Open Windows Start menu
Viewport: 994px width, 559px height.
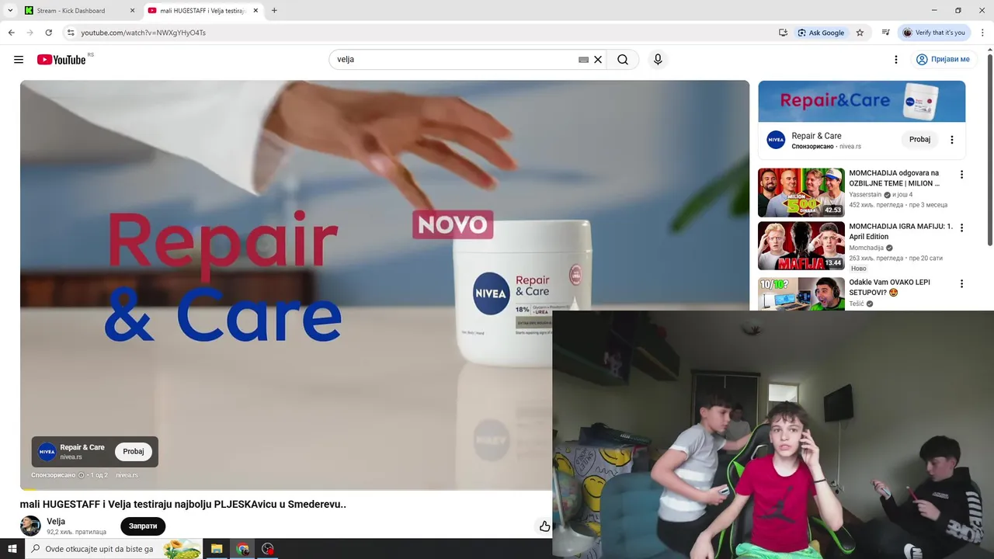pyautogui.click(x=12, y=549)
